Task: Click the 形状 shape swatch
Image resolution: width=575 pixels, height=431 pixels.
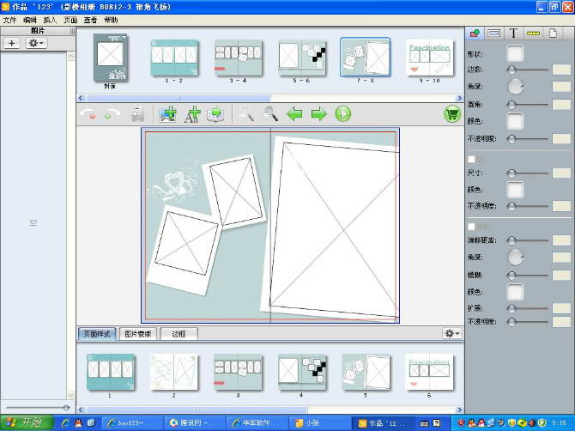Action: (515, 53)
